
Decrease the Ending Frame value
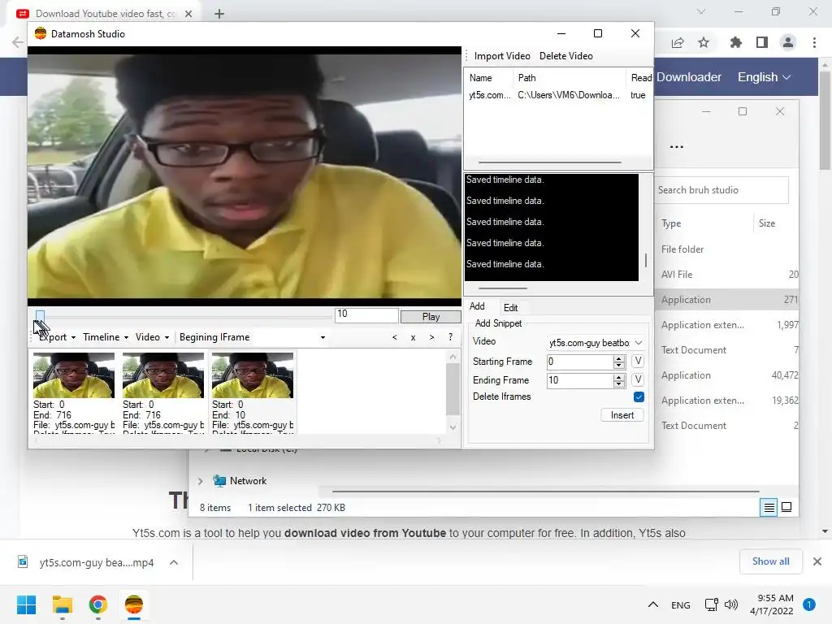(x=618, y=384)
